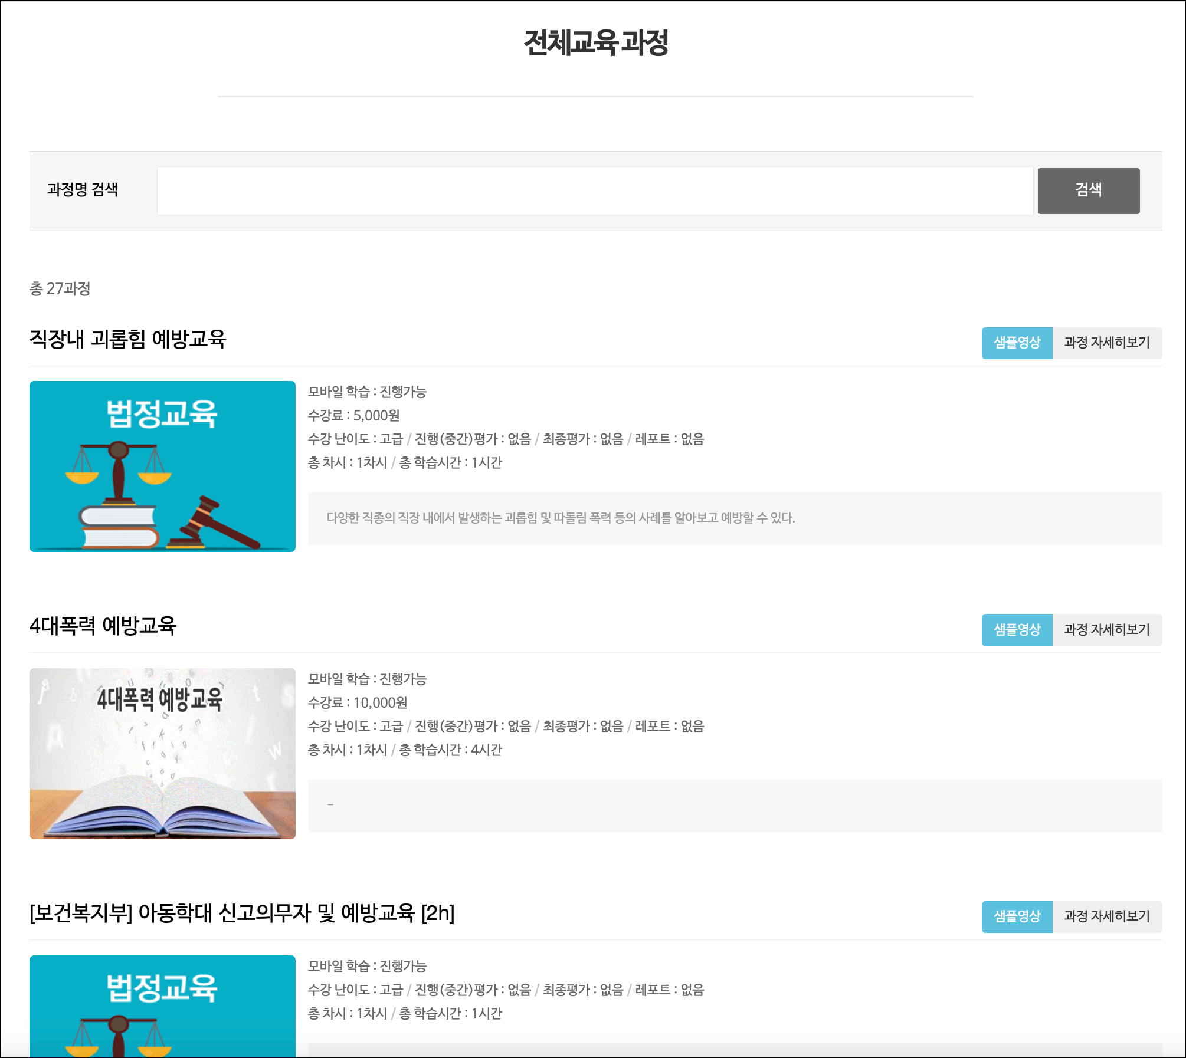The height and width of the screenshot is (1058, 1186).
Task: Click the 총 27과정 count text
Action: point(60,288)
